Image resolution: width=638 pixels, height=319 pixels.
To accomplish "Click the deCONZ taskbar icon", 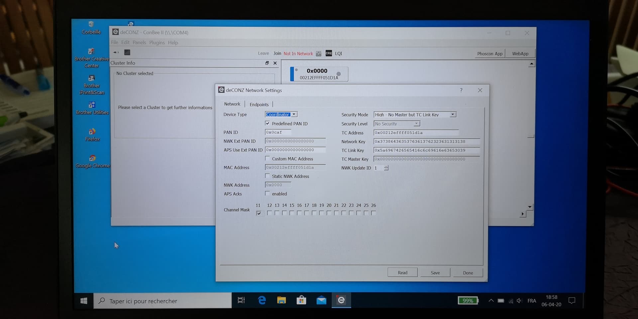I will (341, 300).
